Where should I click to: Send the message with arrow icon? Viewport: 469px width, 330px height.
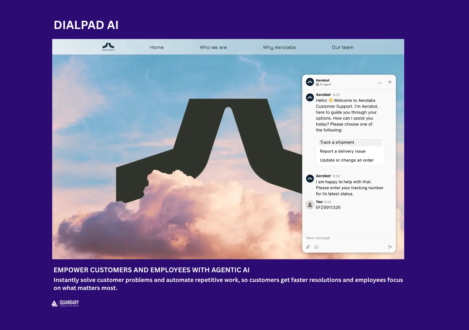[x=390, y=247]
